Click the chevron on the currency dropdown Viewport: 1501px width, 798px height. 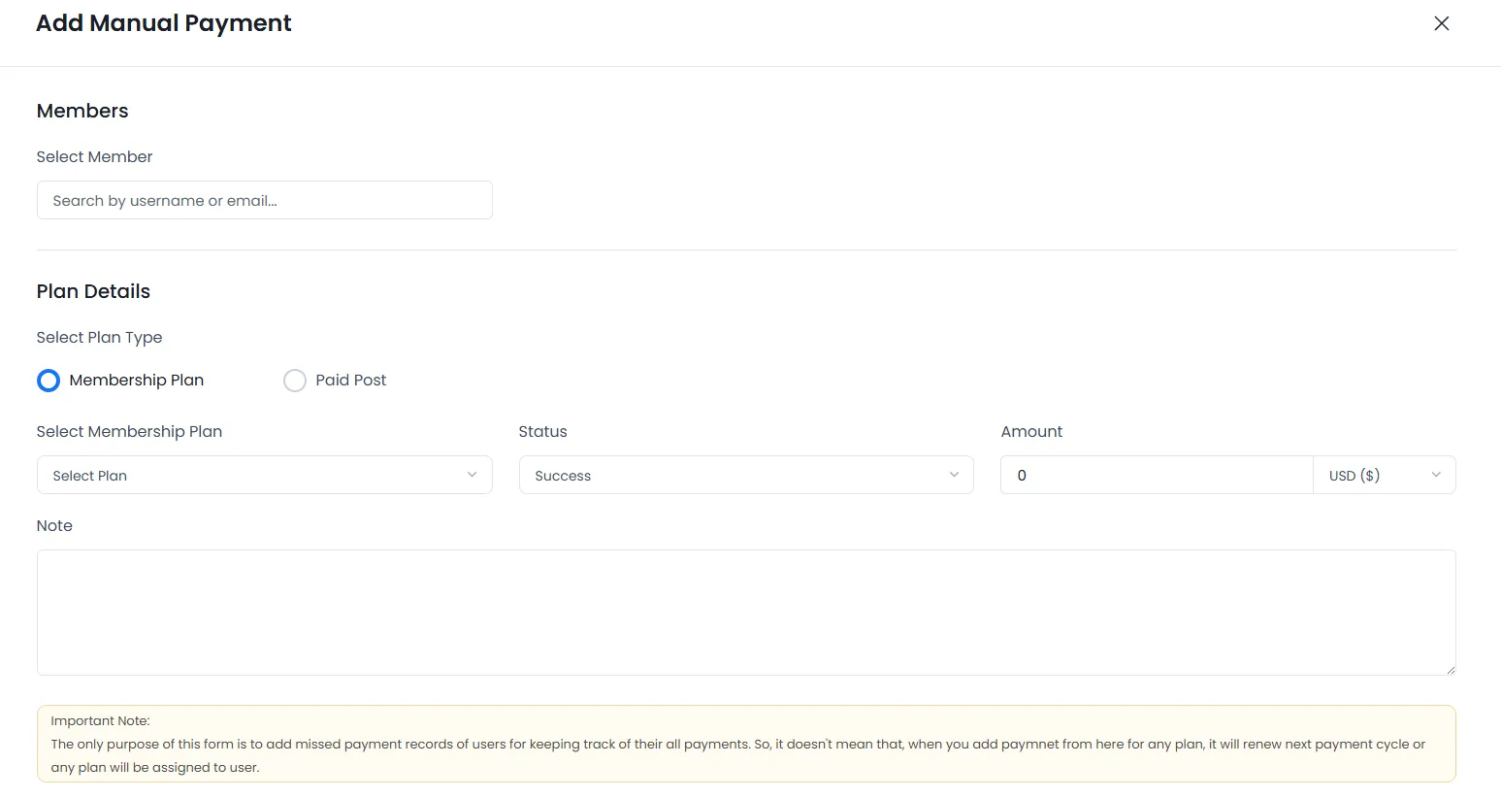tap(1436, 475)
